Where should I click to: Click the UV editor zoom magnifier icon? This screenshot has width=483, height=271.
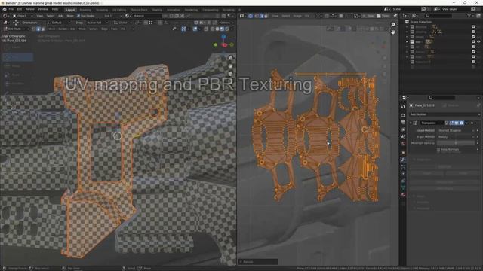coord(393,24)
